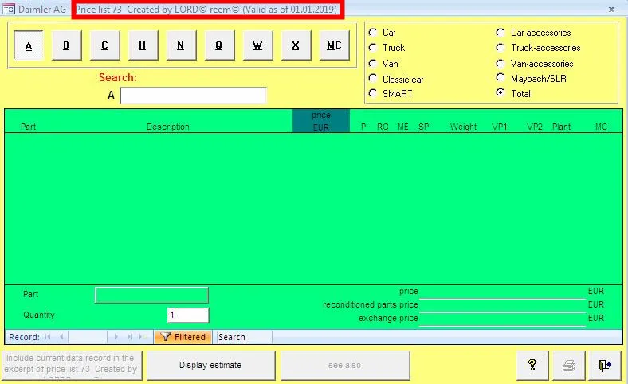
Task: Click the RG column header
Action: click(x=383, y=127)
